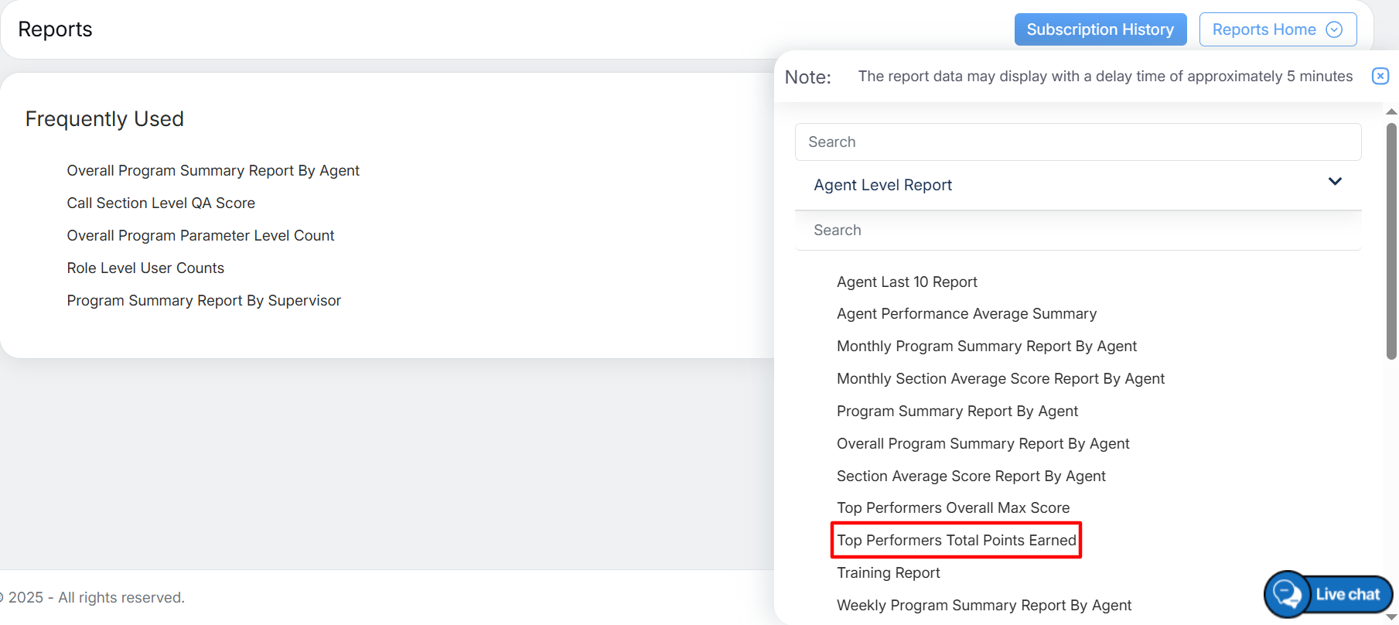Open Agent Last 10 Report
1399x625 pixels.
[x=906, y=282]
